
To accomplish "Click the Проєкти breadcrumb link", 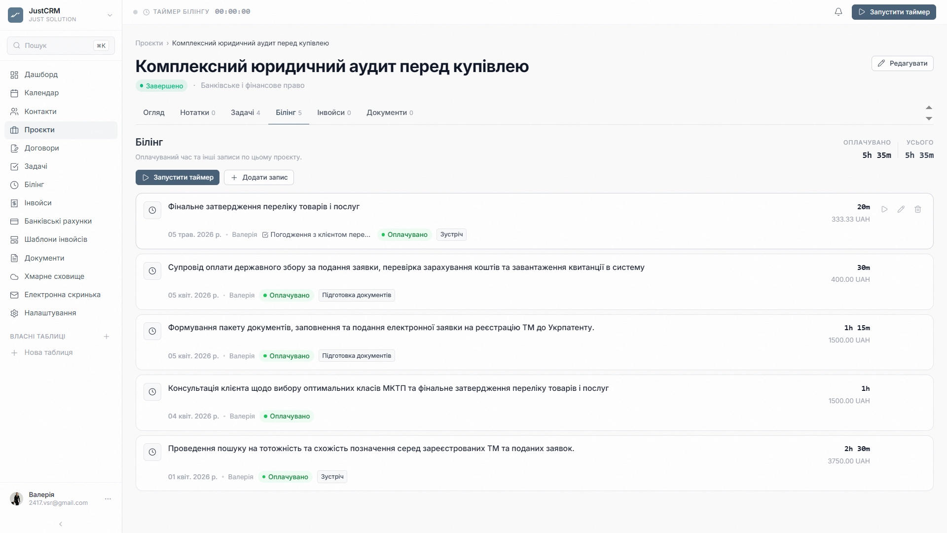I will (149, 43).
